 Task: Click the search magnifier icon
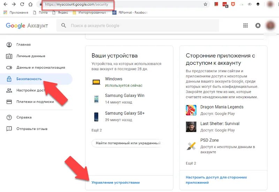pyautogui.click(x=63, y=25)
